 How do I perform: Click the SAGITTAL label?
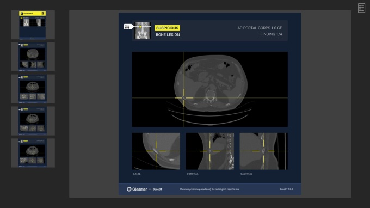click(246, 174)
